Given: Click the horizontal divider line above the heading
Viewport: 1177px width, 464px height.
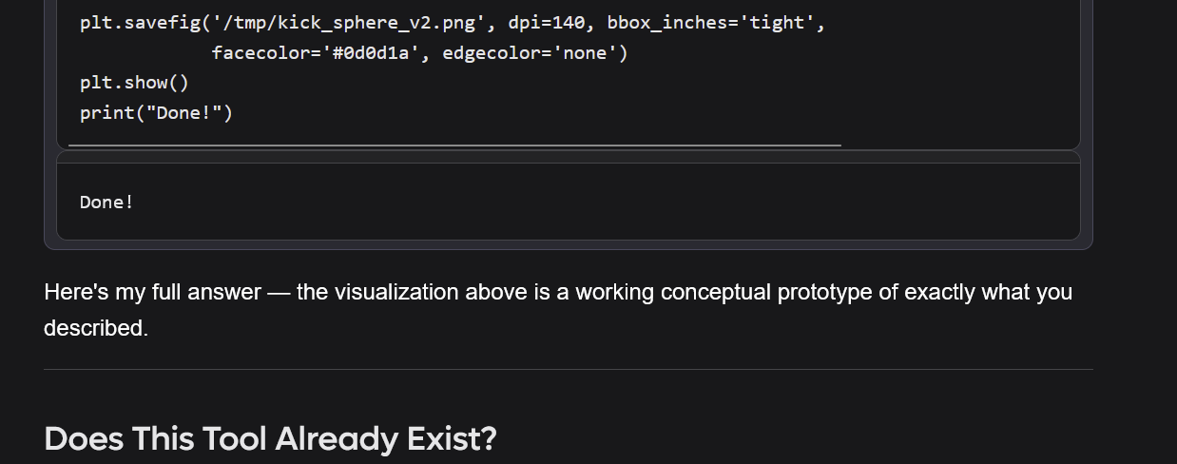Looking at the screenshot, I should 569,369.
